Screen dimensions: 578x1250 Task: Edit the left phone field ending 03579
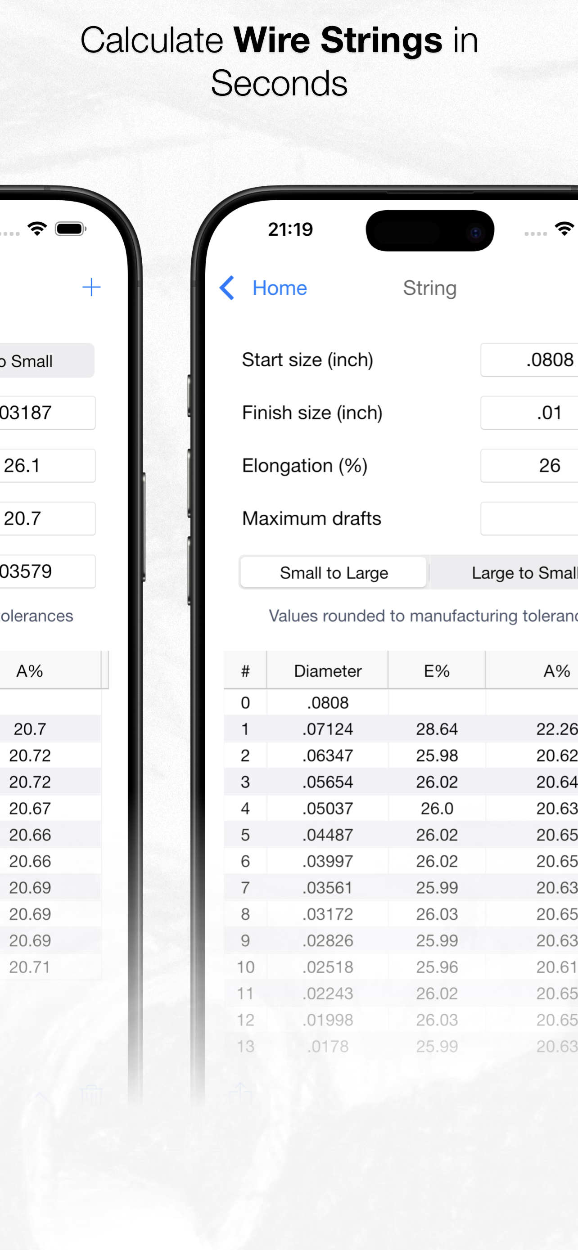[x=48, y=571]
